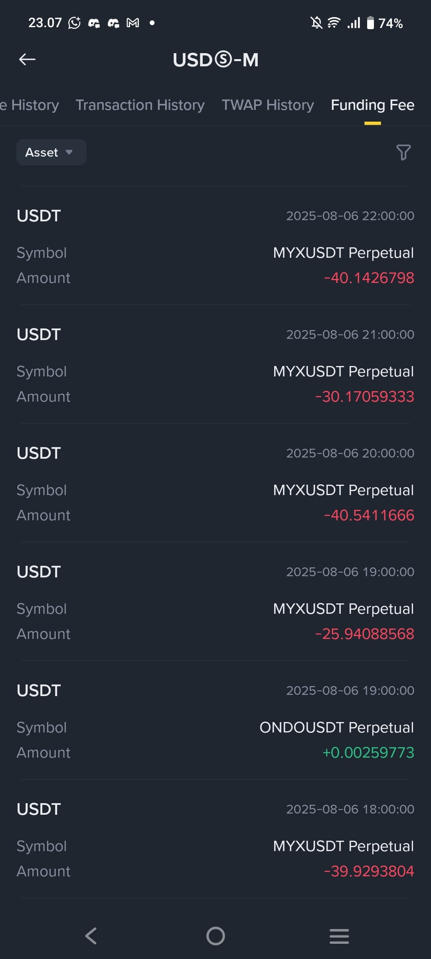Switch to Transaction History tab
This screenshot has width=431, height=959.
click(x=140, y=105)
